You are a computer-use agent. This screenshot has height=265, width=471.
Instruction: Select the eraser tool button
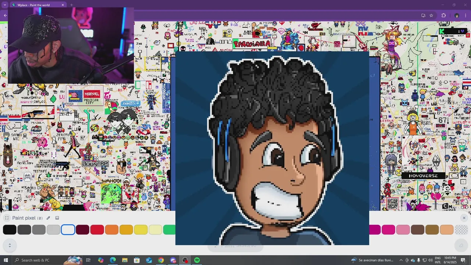coord(461,245)
